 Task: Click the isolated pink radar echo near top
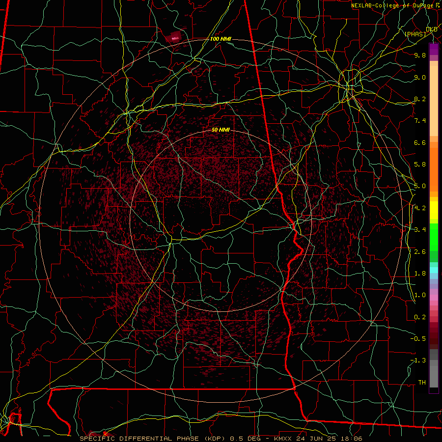point(175,37)
